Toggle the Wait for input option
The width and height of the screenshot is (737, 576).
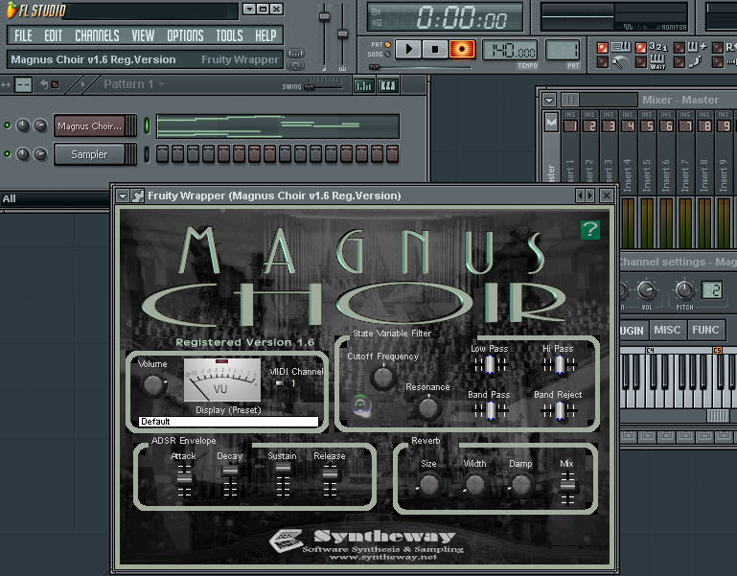tap(640, 61)
